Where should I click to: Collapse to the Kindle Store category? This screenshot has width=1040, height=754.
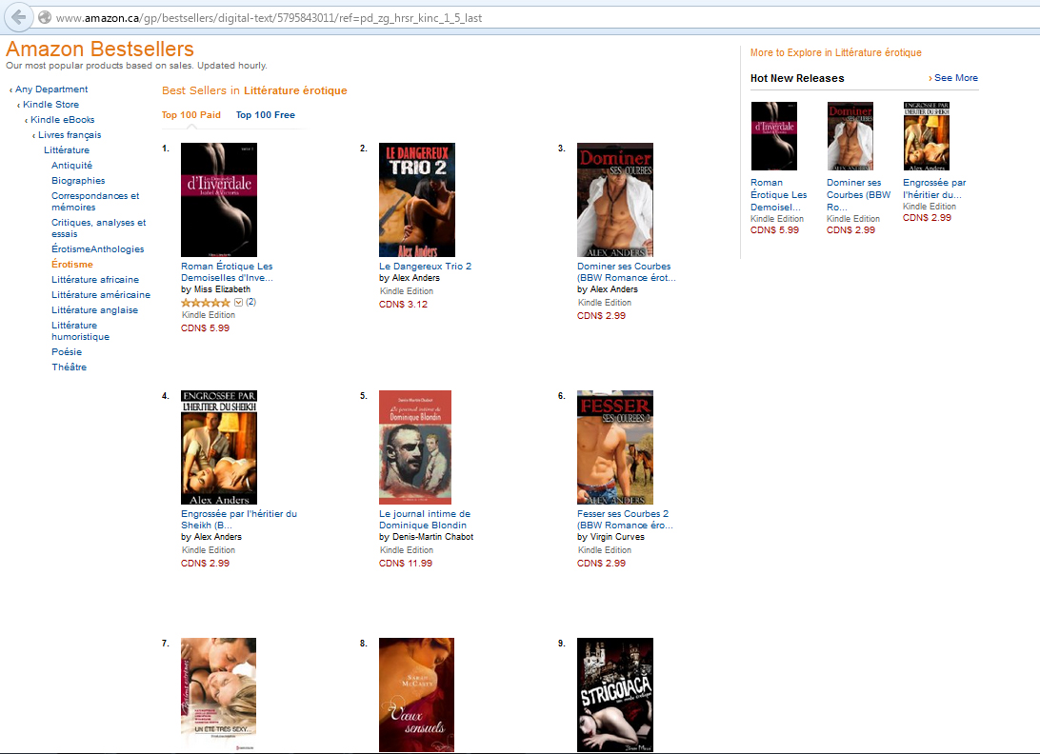[50, 104]
